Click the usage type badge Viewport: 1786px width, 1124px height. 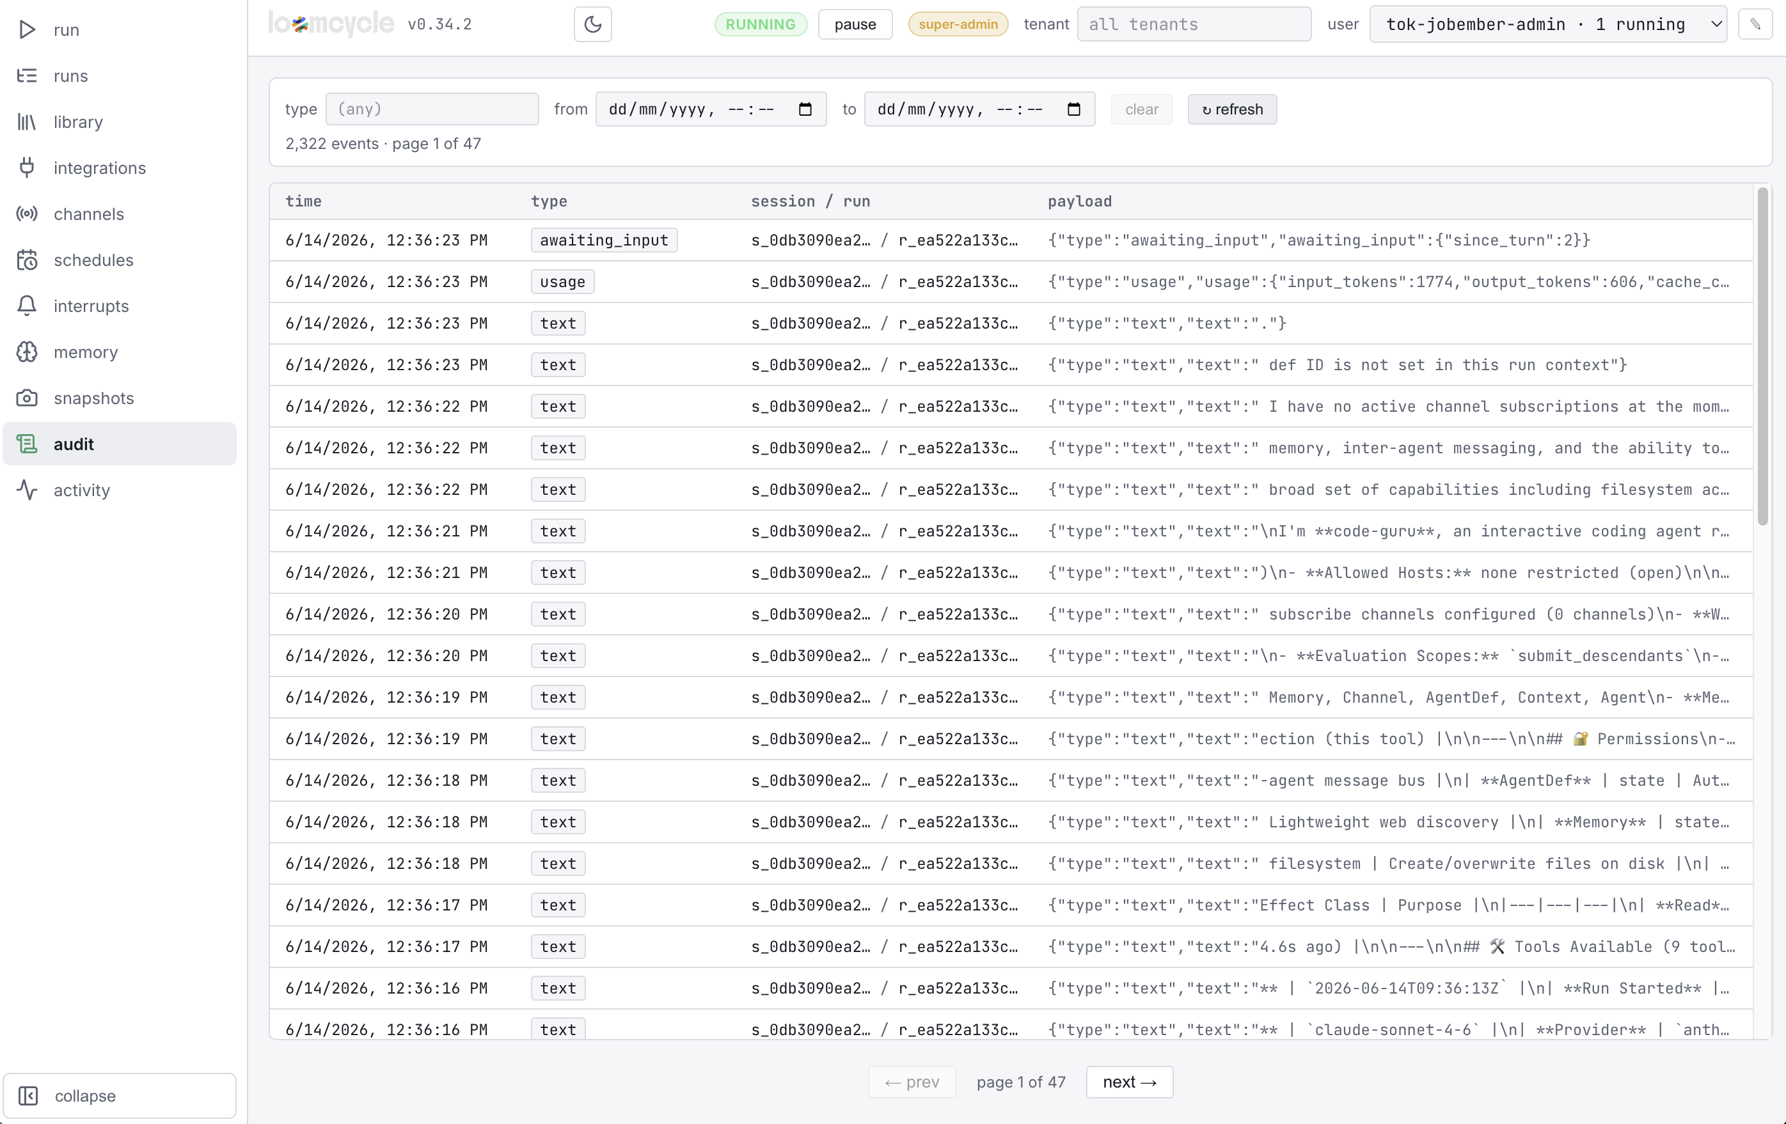click(x=562, y=281)
